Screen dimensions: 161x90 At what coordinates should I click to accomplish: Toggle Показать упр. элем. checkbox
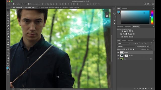[29, 4]
